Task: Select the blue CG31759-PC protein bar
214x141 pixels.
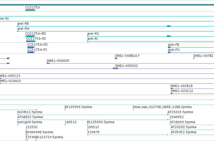Action: pyautogui.click(x=31, y=52)
